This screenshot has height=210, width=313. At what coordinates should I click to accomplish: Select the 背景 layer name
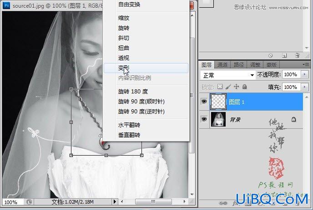pyautogui.click(x=235, y=120)
